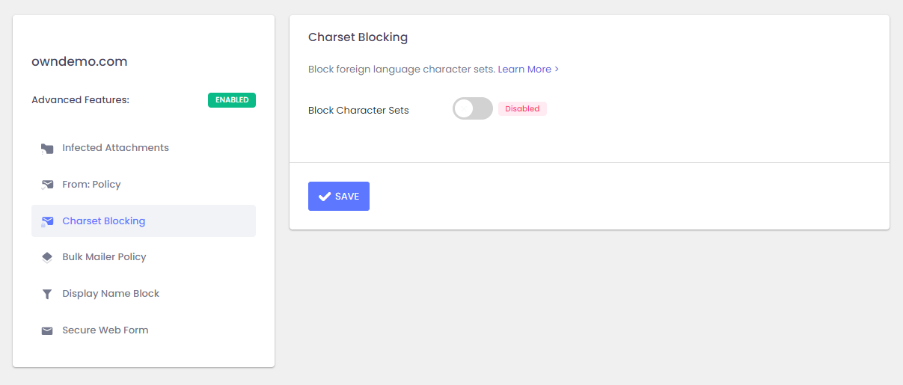Open the Infected Attachments menu item
This screenshot has height=385, width=903.
coord(115,148)
